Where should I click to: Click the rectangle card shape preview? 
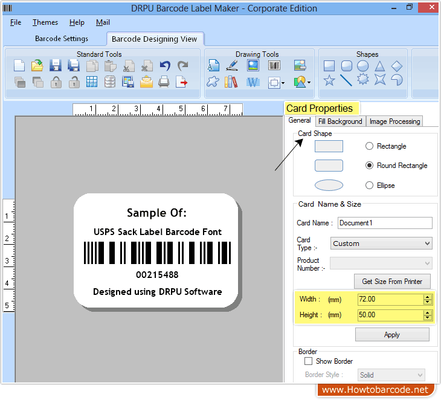(x=329, y=146)
